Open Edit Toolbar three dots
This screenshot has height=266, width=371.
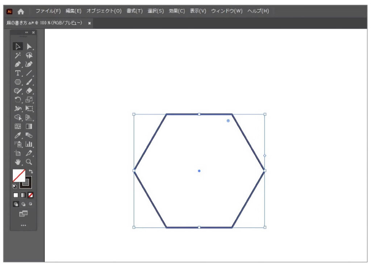click(x=24, y=225)
